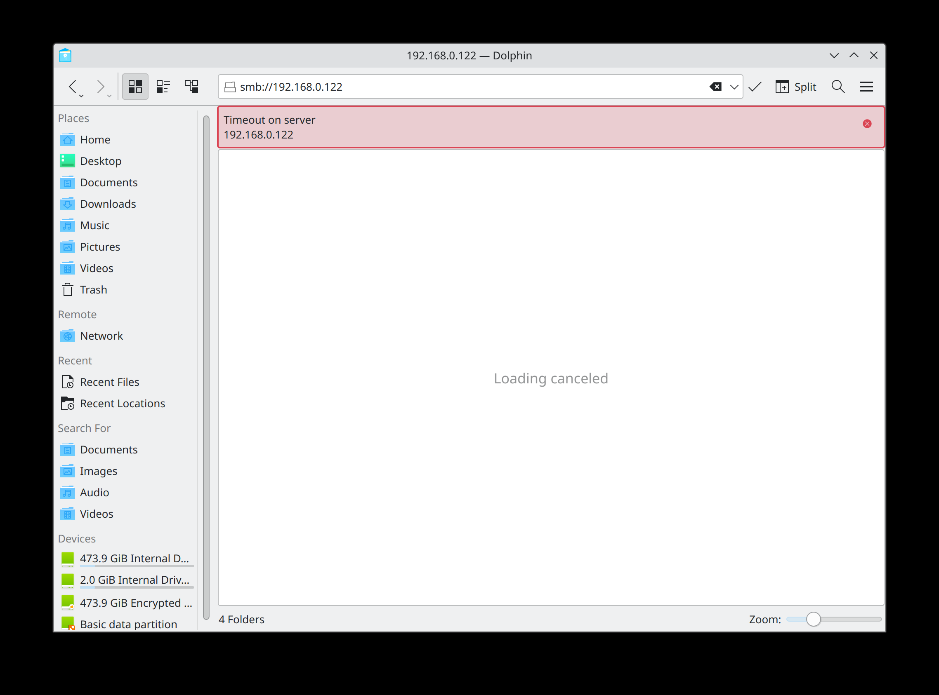Click the Dolphin window icon in title bar
This screenshot has height=695, width=939.
tap(65, 56)
